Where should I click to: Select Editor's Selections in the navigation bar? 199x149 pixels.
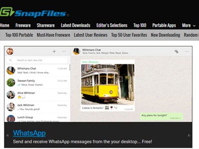[112, 25]
